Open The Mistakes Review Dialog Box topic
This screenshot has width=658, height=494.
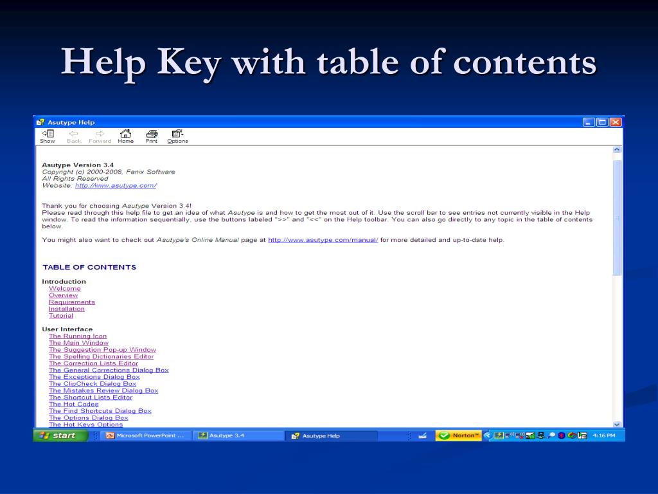coord(103,390)
